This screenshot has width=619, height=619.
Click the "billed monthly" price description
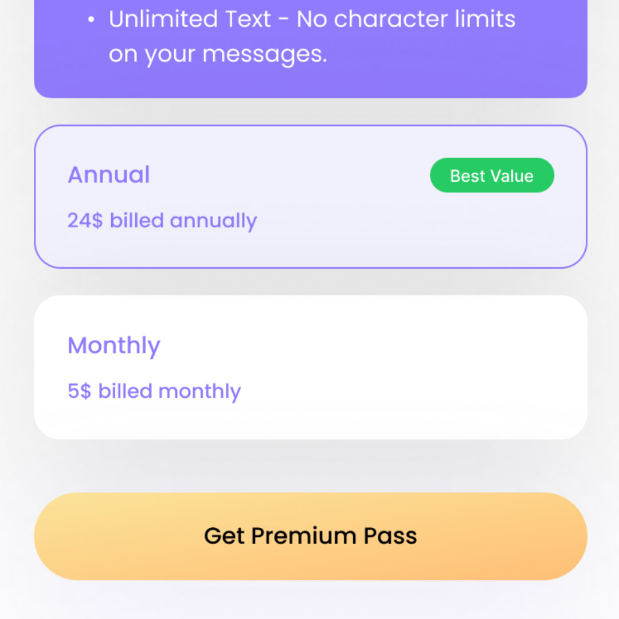pyautogui.click(x=170, y=391)
